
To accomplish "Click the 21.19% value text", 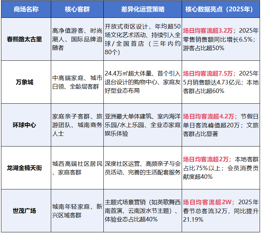I will (x=193, y=220).
